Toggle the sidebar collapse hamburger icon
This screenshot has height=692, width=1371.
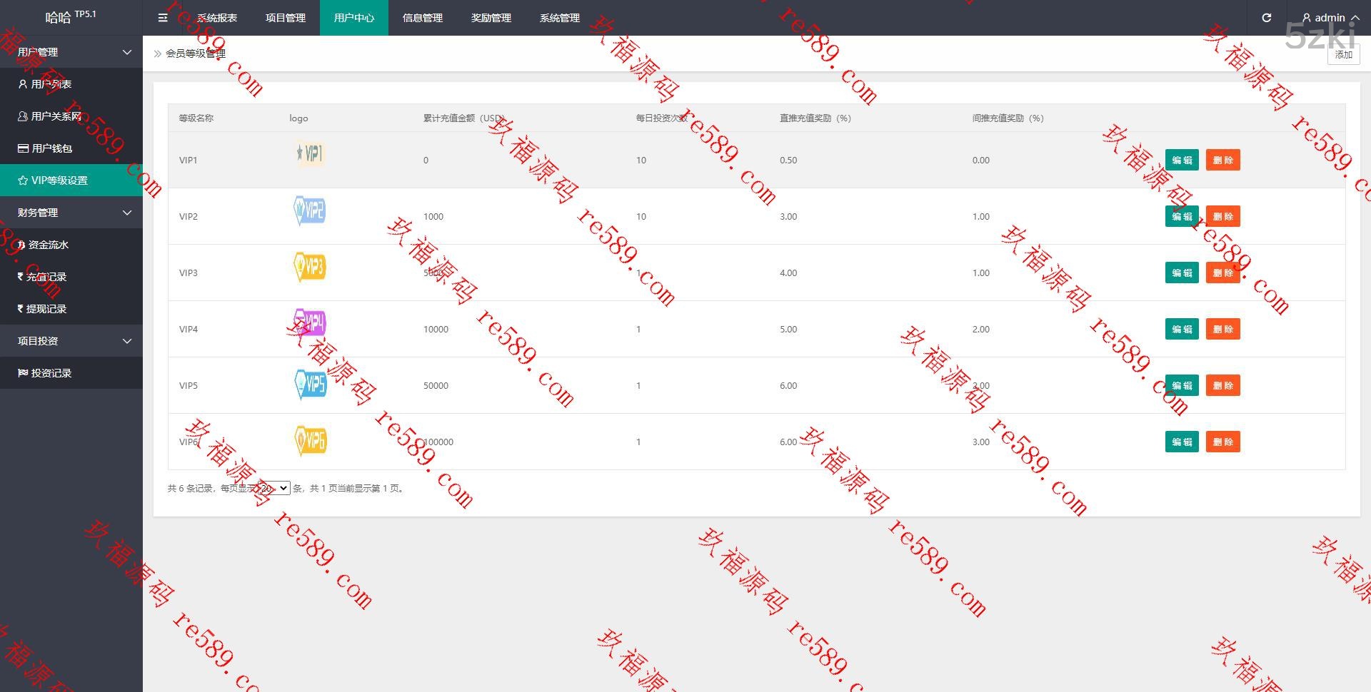163,18
